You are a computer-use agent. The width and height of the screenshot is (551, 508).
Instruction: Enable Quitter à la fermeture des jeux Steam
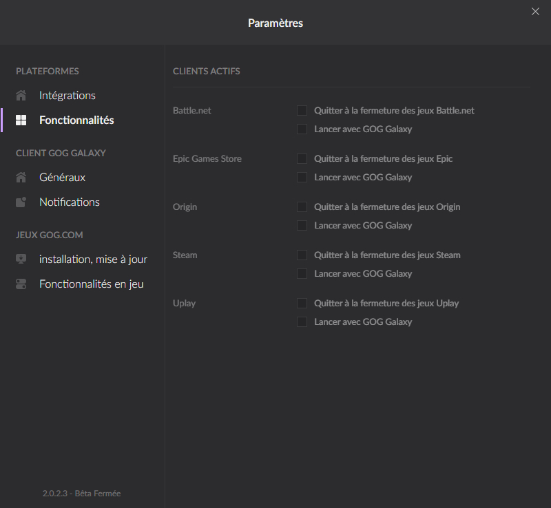[x=302, y=255]
